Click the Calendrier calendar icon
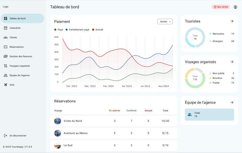The height and width of the screenshot is (153, 242). (6, 28)
